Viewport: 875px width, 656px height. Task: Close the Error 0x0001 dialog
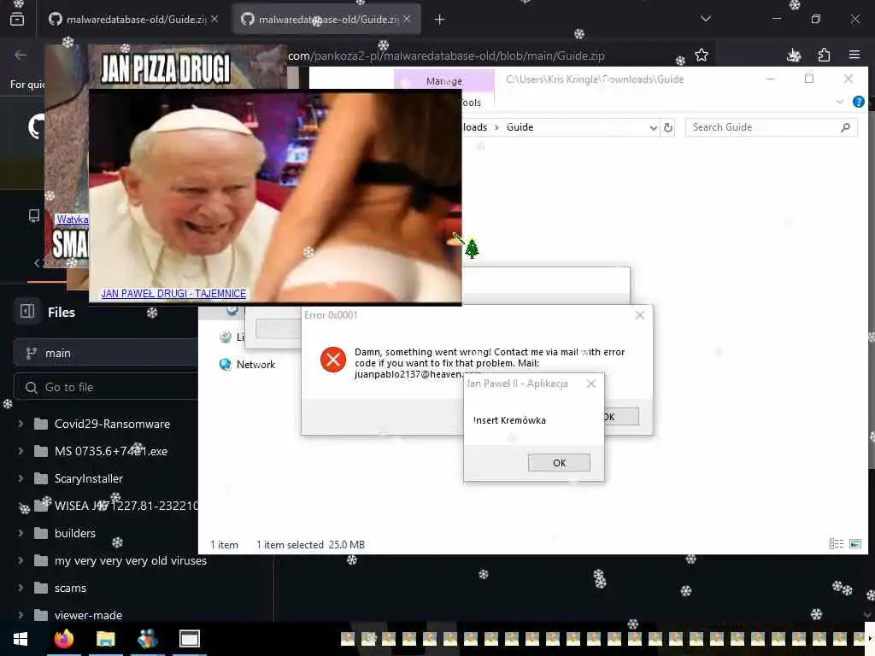pos(639,315)
